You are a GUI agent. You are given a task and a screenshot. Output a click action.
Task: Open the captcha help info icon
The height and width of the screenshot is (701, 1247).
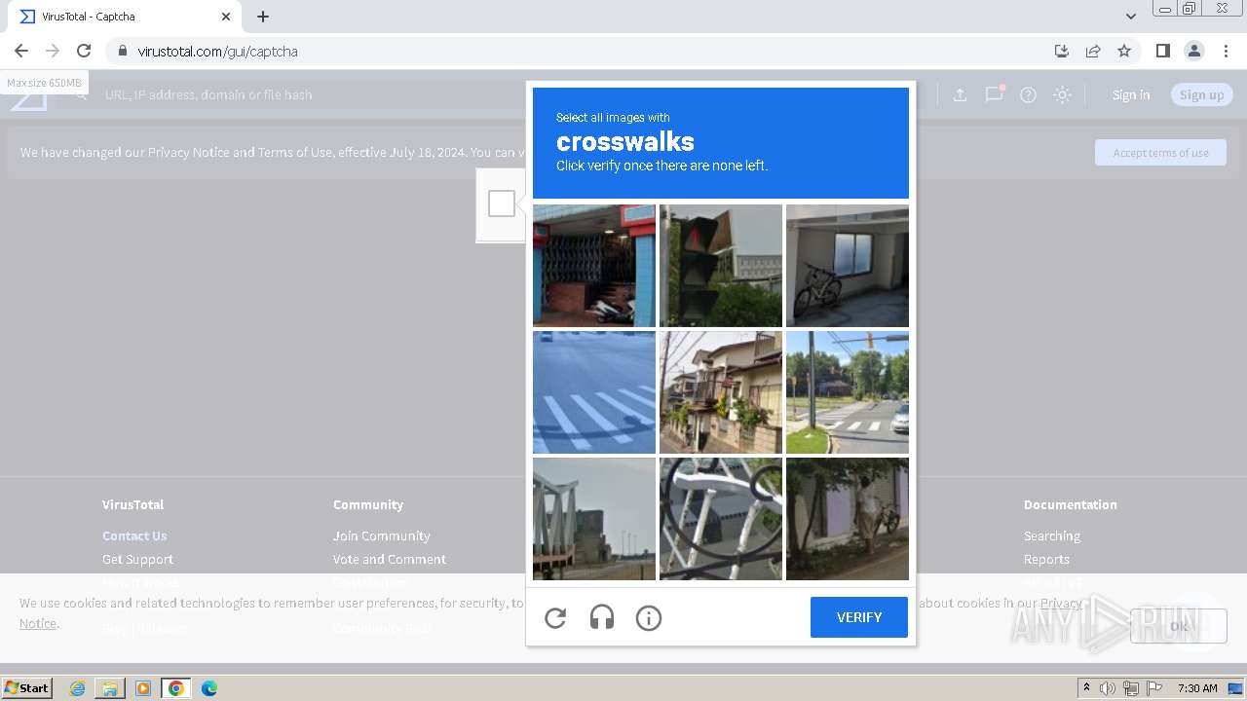tap(649, 617)
